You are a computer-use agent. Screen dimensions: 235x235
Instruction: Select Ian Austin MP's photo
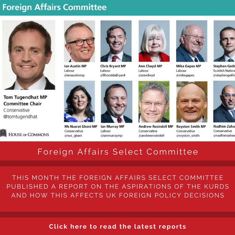pos(79,41)
